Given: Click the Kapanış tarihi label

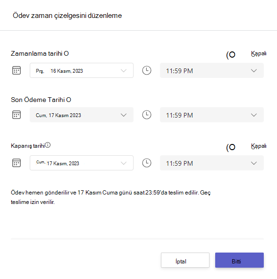Looking at the screenshot, I should click(27, 146).
